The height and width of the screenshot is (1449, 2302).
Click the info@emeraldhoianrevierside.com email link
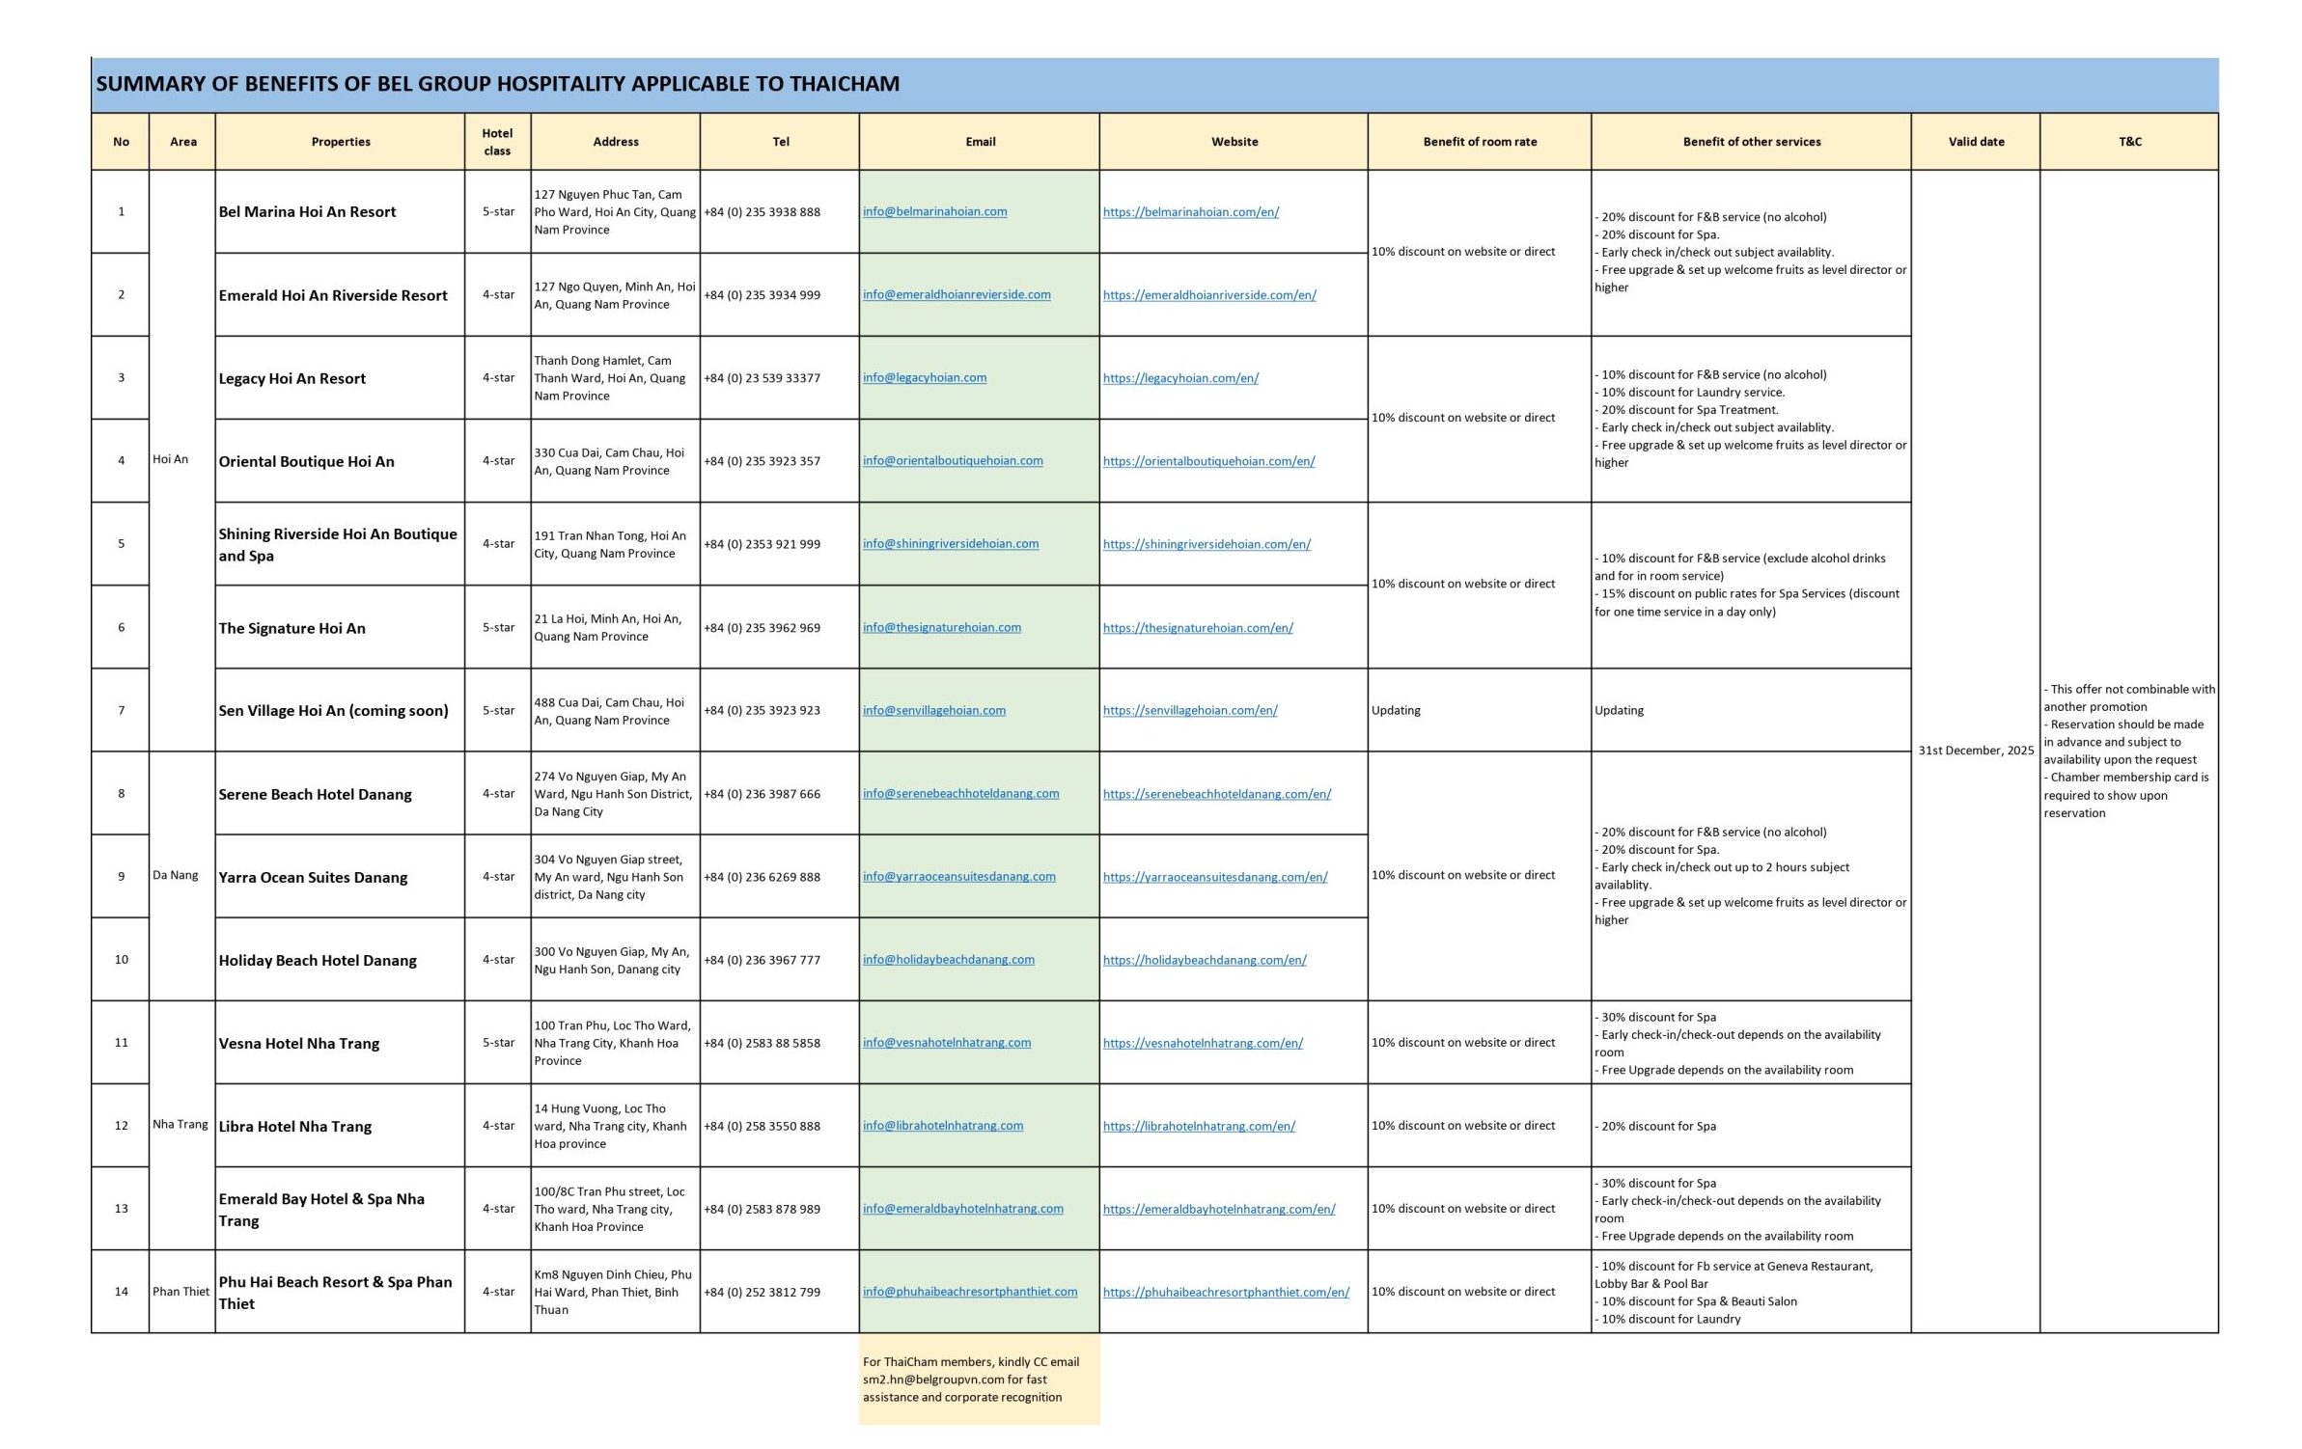(957, 294)
